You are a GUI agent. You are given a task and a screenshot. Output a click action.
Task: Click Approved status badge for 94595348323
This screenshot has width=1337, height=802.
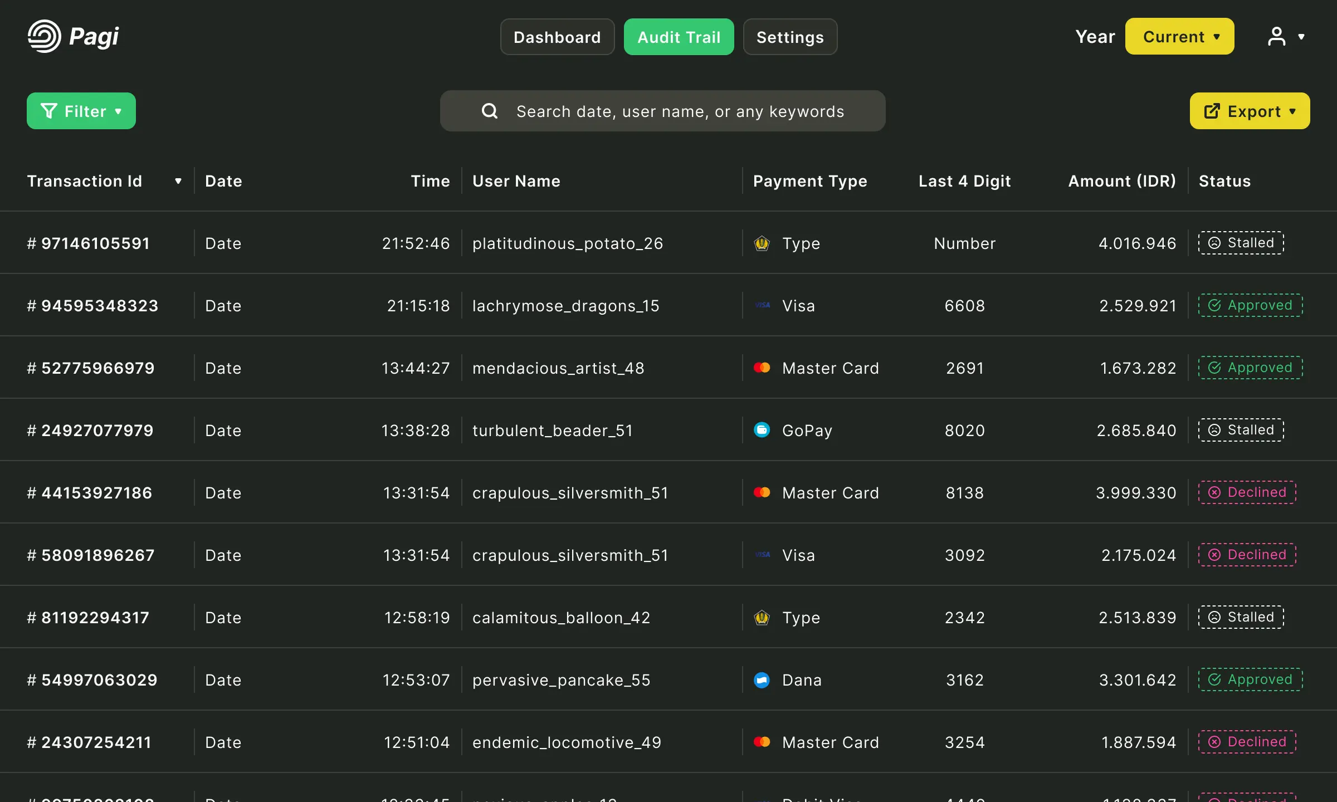1251,305
